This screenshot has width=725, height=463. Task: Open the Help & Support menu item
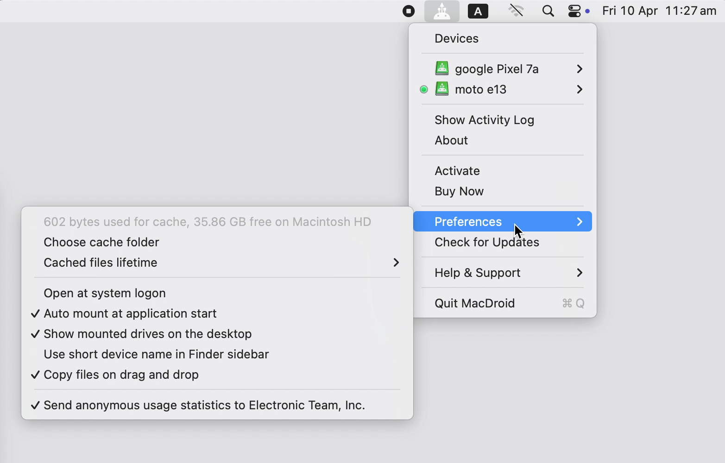(503, 273)
